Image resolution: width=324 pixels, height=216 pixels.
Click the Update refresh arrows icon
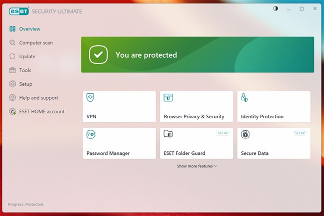click(12, 56)
